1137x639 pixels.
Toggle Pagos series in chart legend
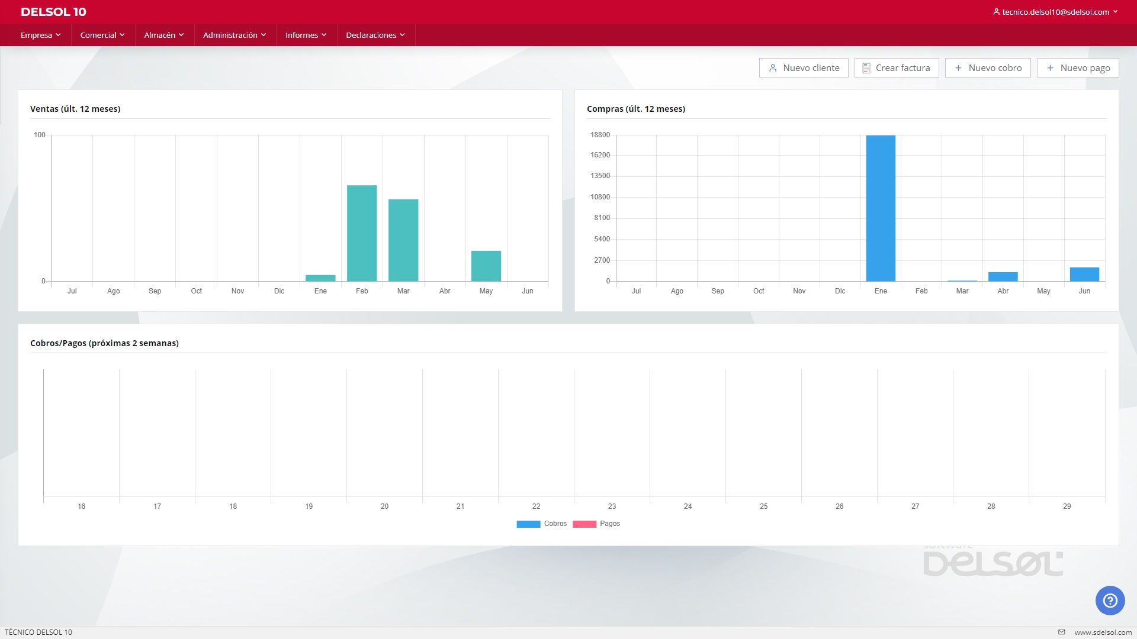click(597, 524)
